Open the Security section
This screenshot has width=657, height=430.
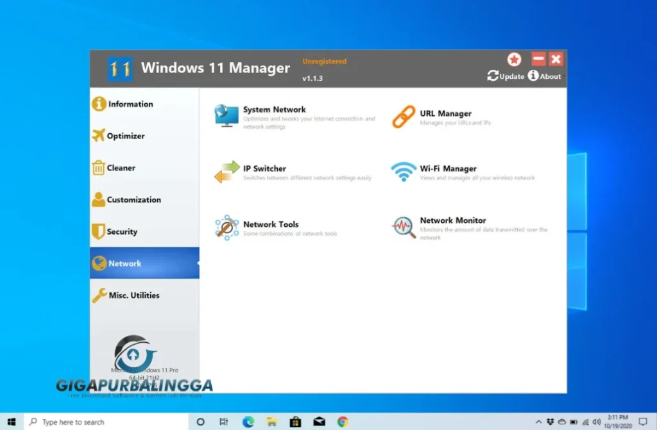tap(124, 231)
